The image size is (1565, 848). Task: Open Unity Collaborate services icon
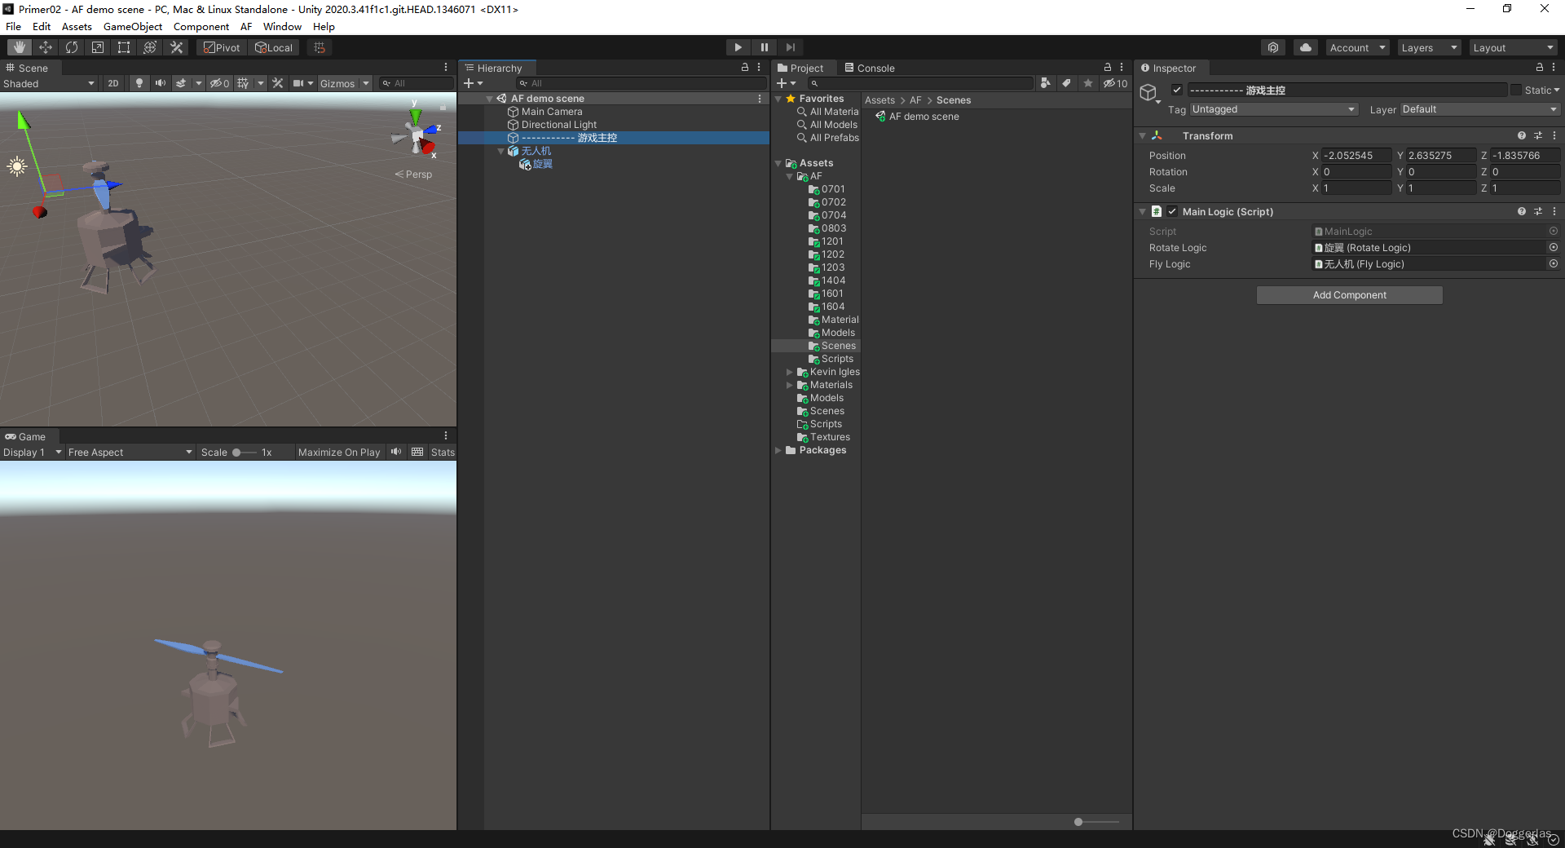[x=1273, y=47]
